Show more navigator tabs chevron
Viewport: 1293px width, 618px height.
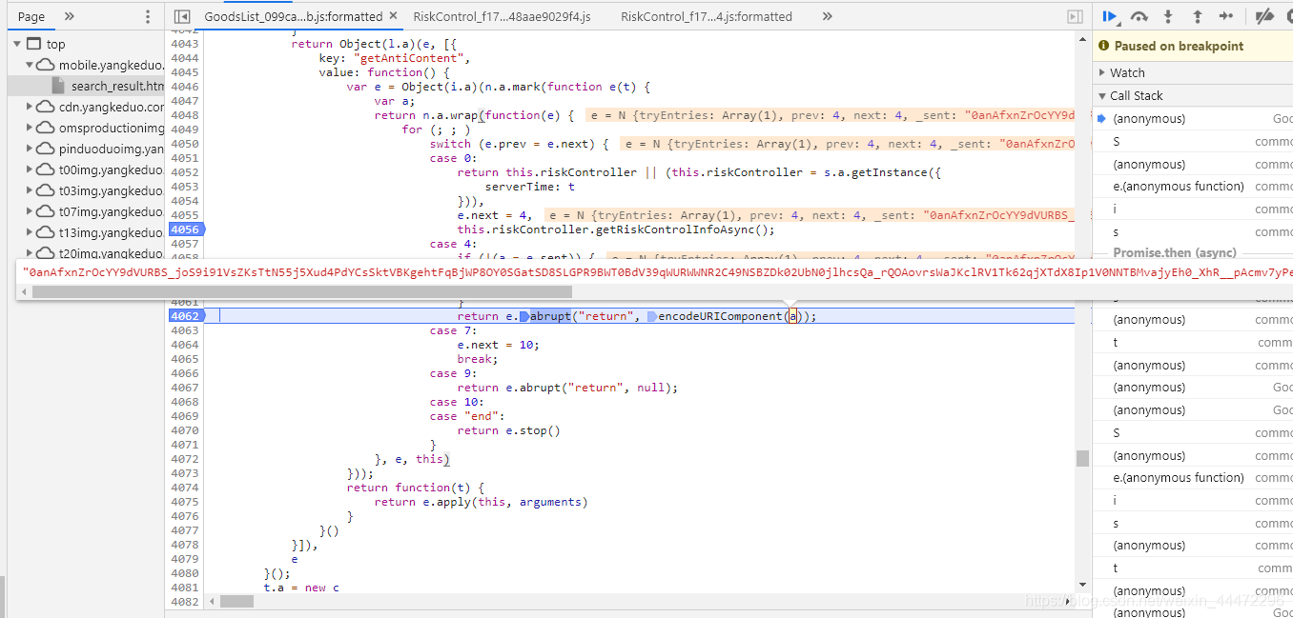[69, 16]
